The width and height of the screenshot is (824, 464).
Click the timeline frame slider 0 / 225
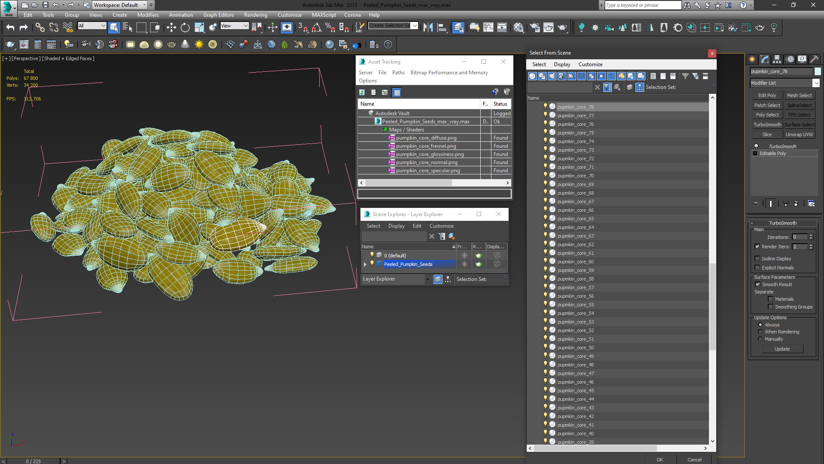coord(33,461)
